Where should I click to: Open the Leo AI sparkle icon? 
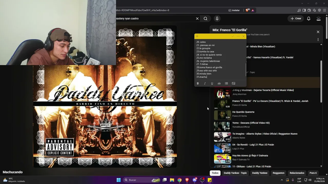point(314,10)
